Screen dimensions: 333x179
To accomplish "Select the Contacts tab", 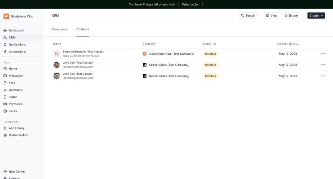I will (x=83, y=29).
